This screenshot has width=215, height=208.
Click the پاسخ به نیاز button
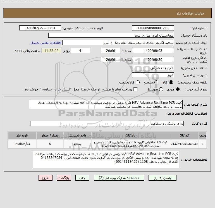(x=162, y=178)
